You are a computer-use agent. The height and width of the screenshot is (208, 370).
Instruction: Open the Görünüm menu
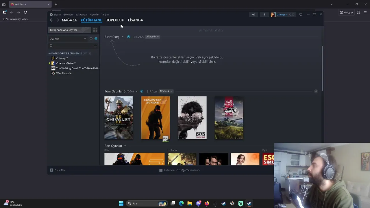tap(68, 14)
